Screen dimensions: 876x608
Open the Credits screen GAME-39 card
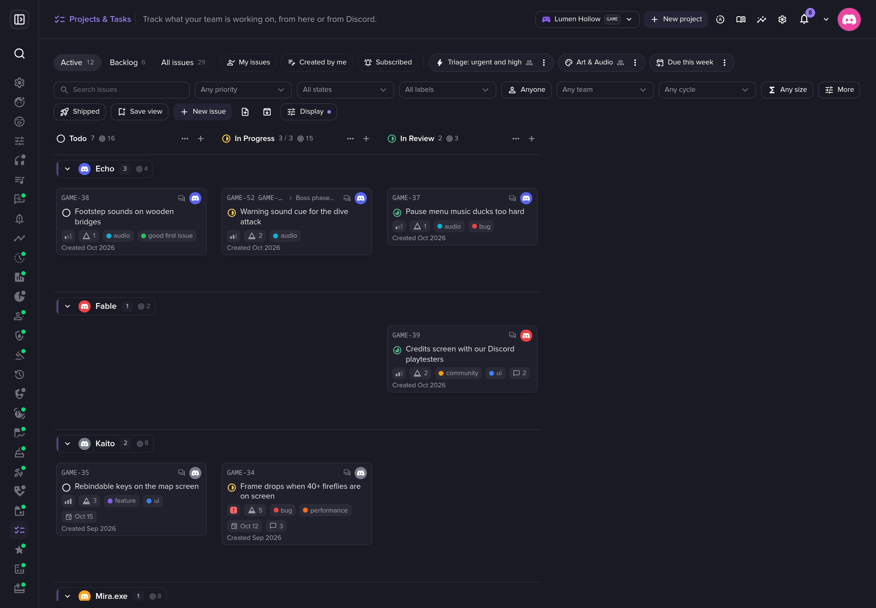[462, 359]
